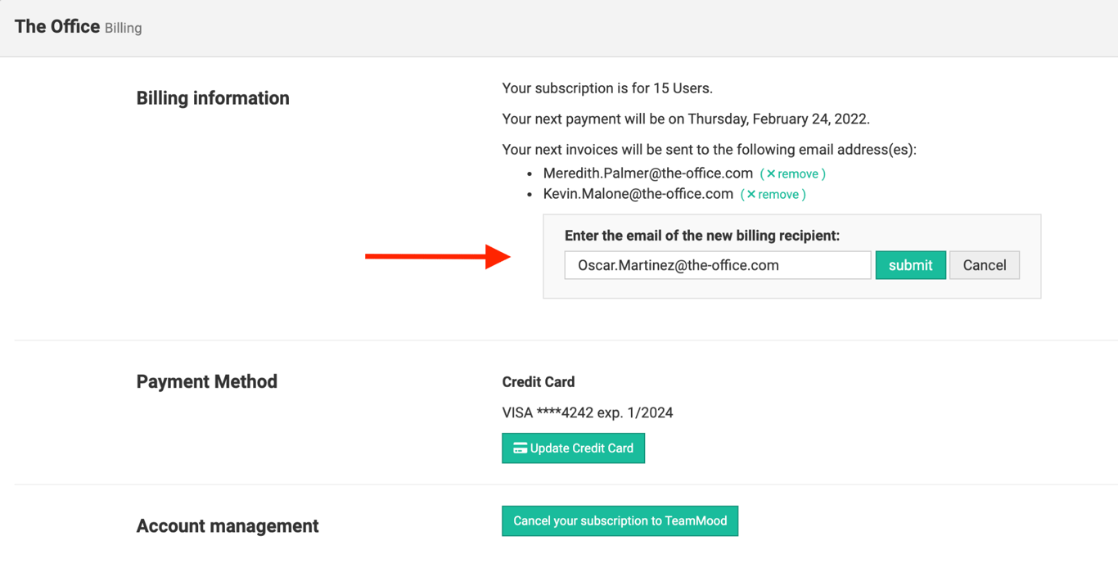
Task: Cancel your subscription to TeamMood
Action: coord(620,521)
